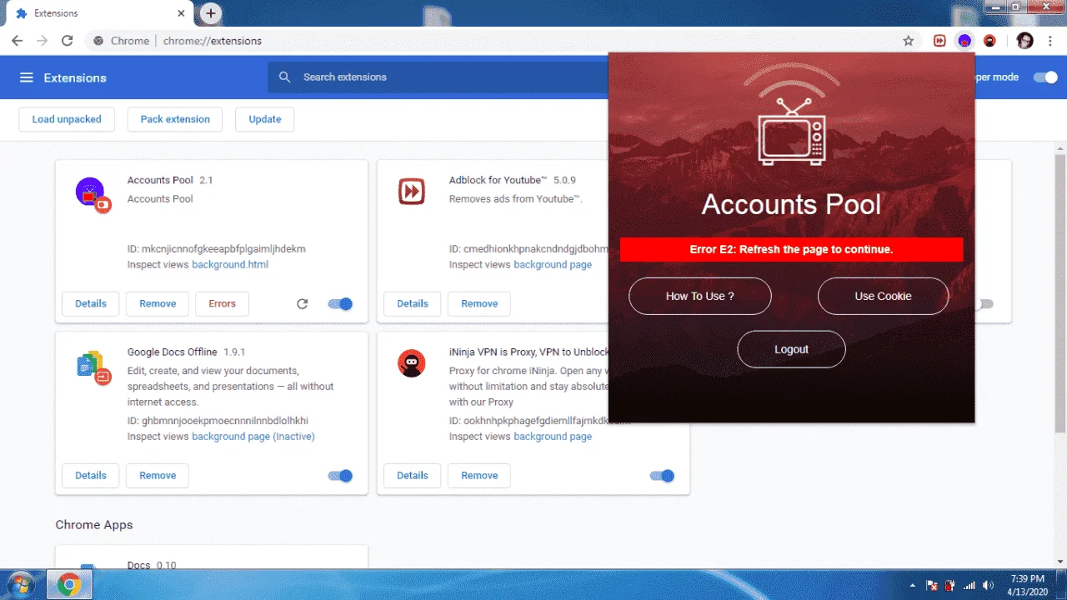Open the Windows Start menu
This screenshot has width=1067, height=600.
coord(21,585)
